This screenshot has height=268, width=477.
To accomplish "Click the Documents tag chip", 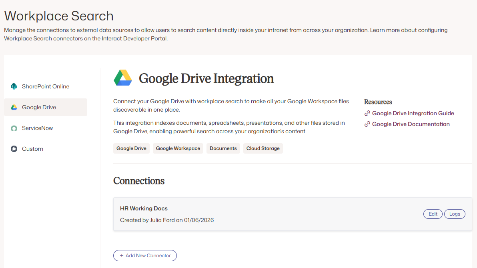I will tap(223, 148).
